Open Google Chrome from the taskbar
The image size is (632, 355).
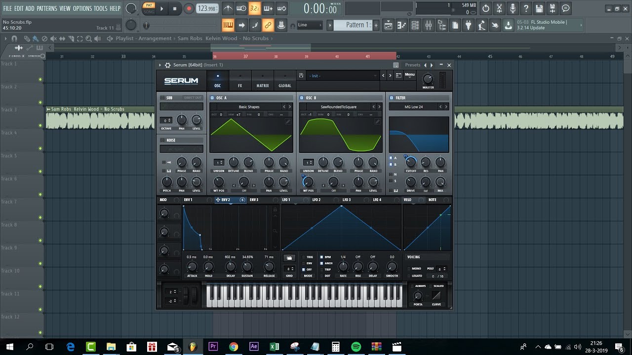click(x=233, y=347)
